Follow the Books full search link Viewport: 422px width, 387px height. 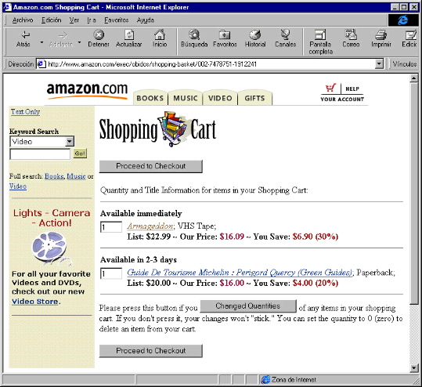[54, 176]
